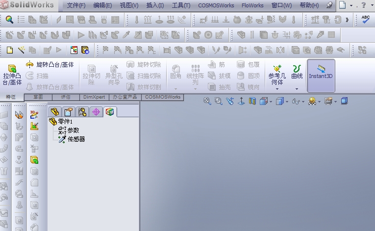Open the Display Style dropdown arrow
Viewport: 375px width, 231px height.
(287, 102)
